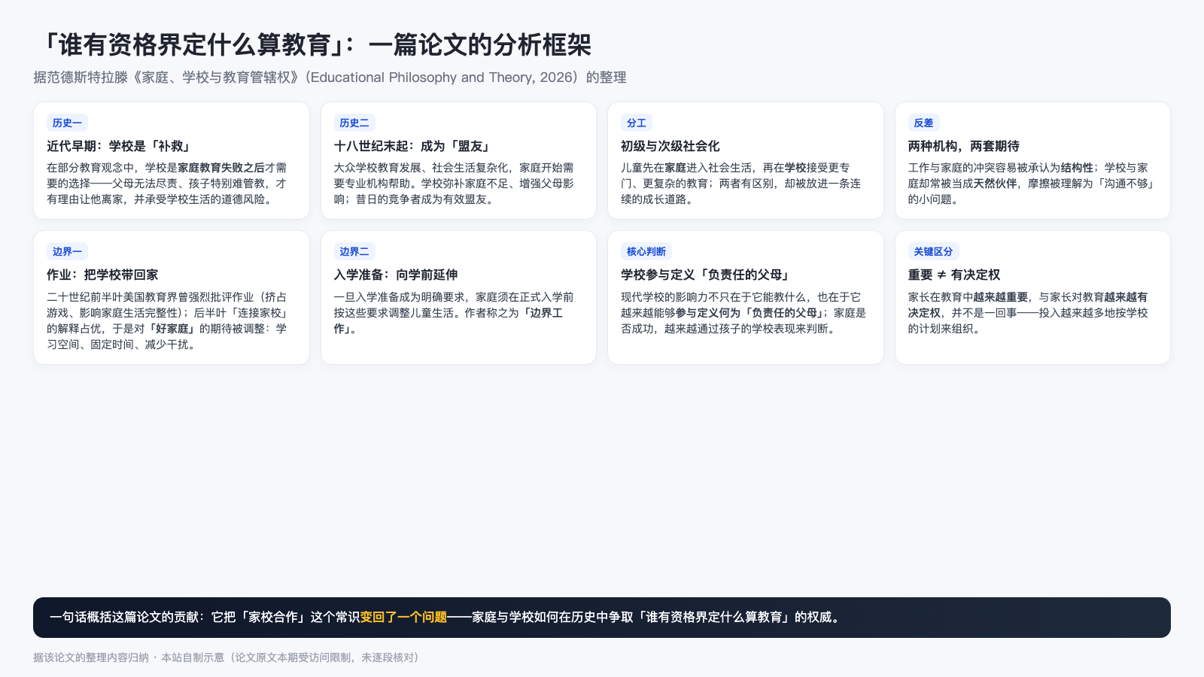This screenshot has width=1204, height=677.
Task: Click heading 作业：把学校带回家
Action: point(102,275)
